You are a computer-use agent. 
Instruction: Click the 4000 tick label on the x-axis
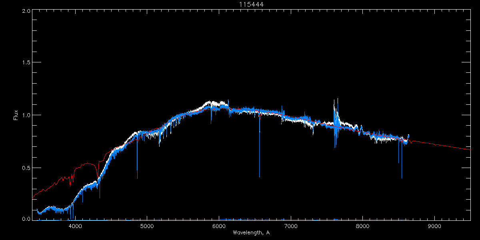[x=75, y=226]
